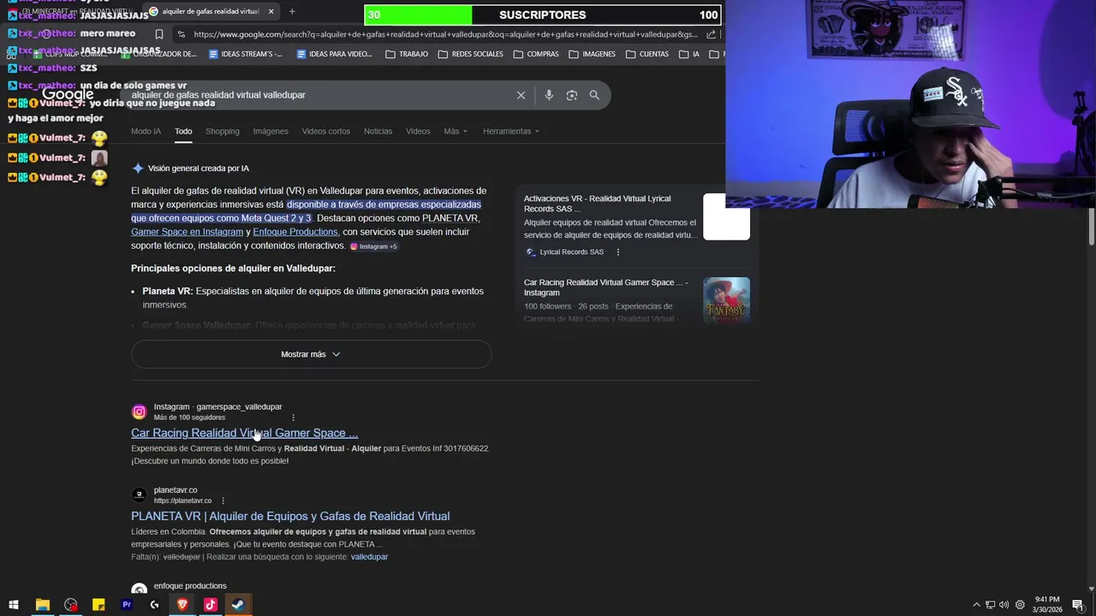This screenshot has height=616, width=1096.
Task: Open a new browser tab
Action: coord(292,11)
